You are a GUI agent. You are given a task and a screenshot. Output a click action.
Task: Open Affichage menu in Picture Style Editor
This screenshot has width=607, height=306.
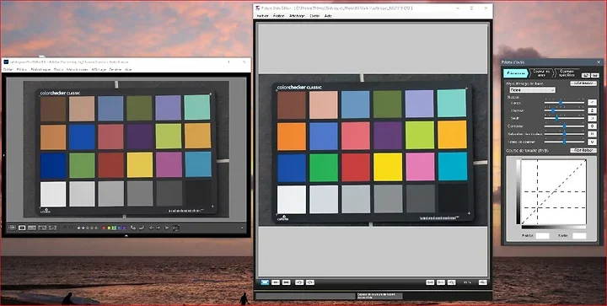297,16
